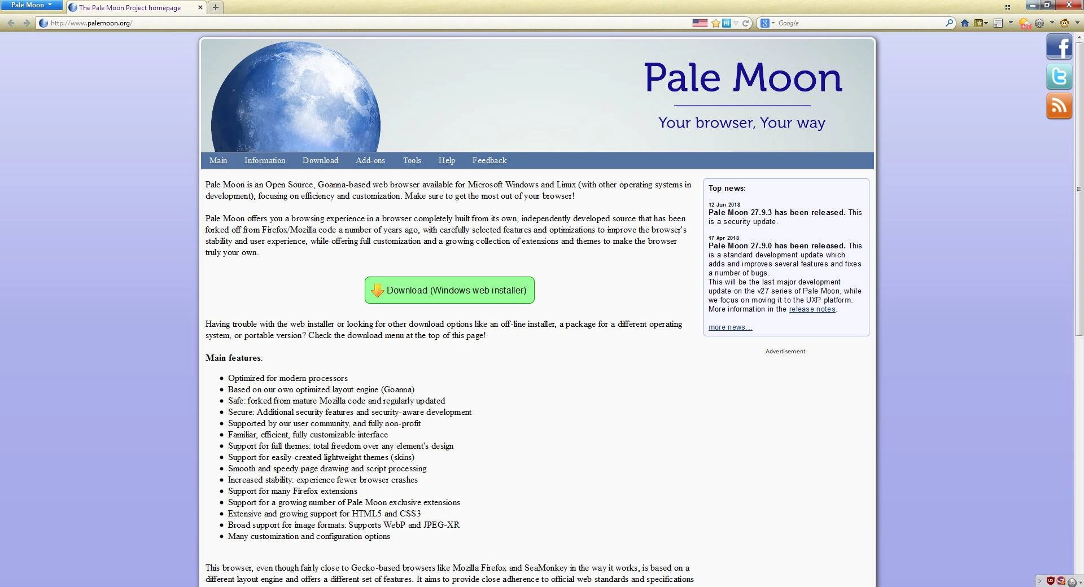Click the uBlock Origin shield icon

point(1051,581)
